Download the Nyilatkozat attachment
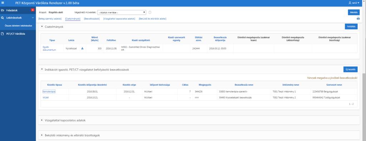Viewport: 366px width, 141px height. click(x=82, y=48)
